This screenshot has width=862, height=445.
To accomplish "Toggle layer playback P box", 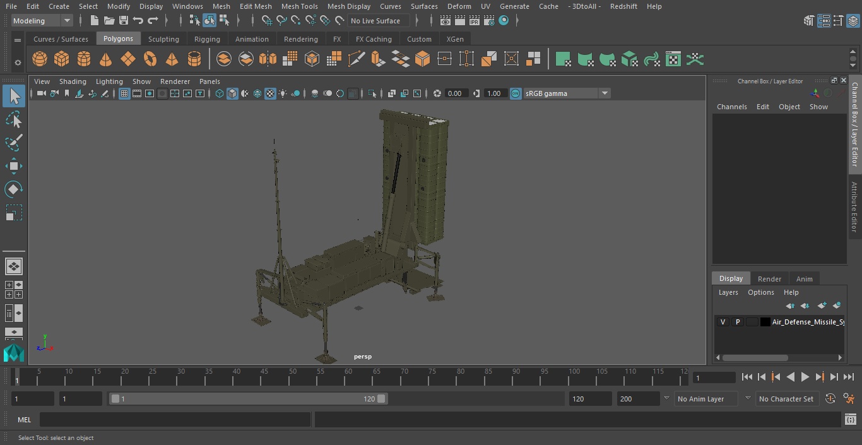I will [737, 322].
